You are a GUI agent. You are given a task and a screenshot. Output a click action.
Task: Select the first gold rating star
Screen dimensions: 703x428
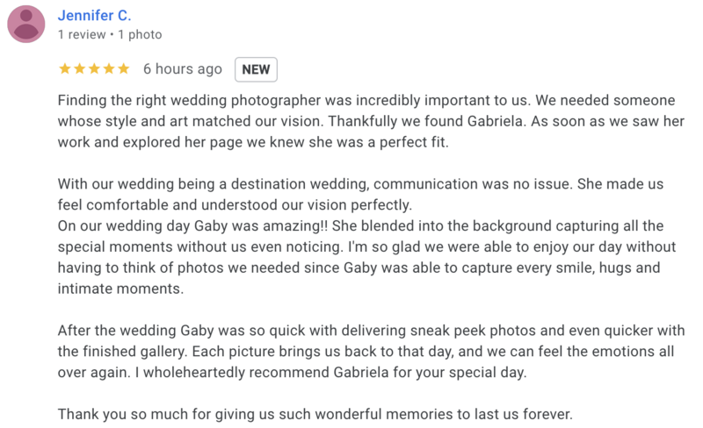coord(65,68)
